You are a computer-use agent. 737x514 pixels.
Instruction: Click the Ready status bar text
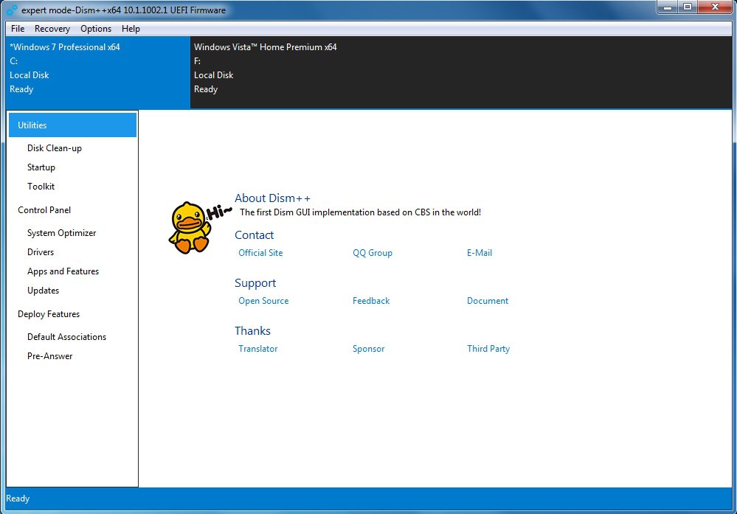click(x=18, y=499)
